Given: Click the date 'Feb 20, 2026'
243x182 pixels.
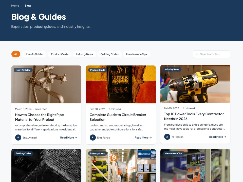Looking at the screenshot, I should click(x=97, y=109).
